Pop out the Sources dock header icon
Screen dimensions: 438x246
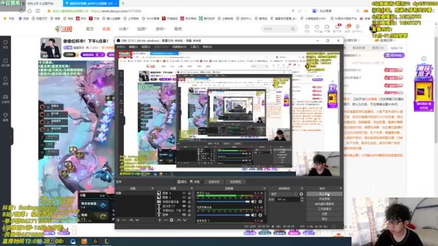(x=192, y=189)
